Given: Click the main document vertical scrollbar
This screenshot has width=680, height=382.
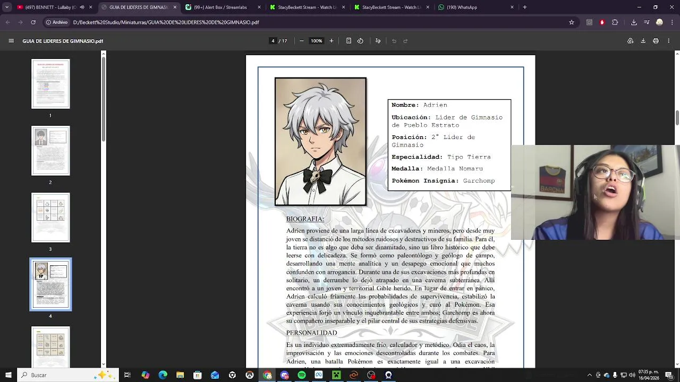Looking at the screenshot, I should tap(677, 118).
